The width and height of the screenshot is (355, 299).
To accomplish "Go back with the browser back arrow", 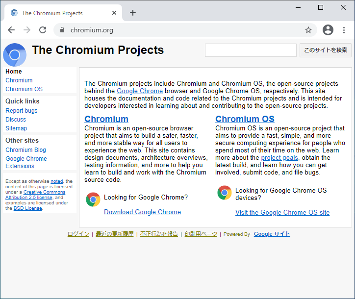I will [x=11, y=30].
